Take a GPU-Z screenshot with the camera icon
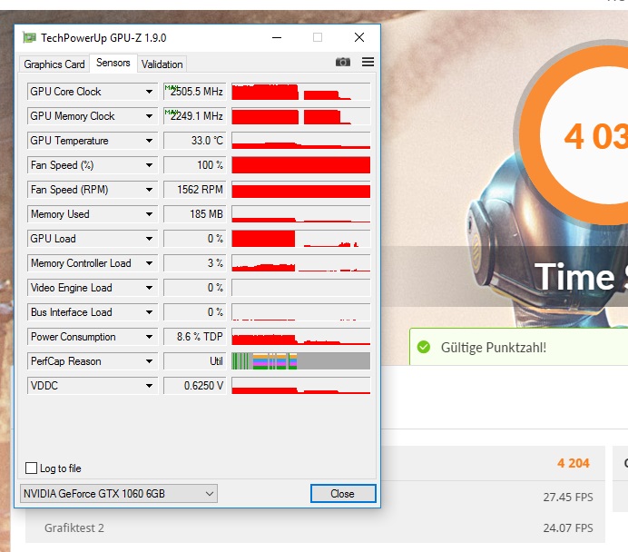 pyautogui.click(x=343, y=62)
